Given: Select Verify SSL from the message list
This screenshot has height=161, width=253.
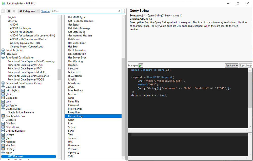Looking at the screenshot, I should point(73,153).
